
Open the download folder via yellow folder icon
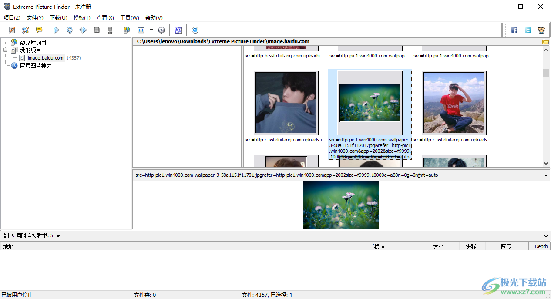(545, 42)
